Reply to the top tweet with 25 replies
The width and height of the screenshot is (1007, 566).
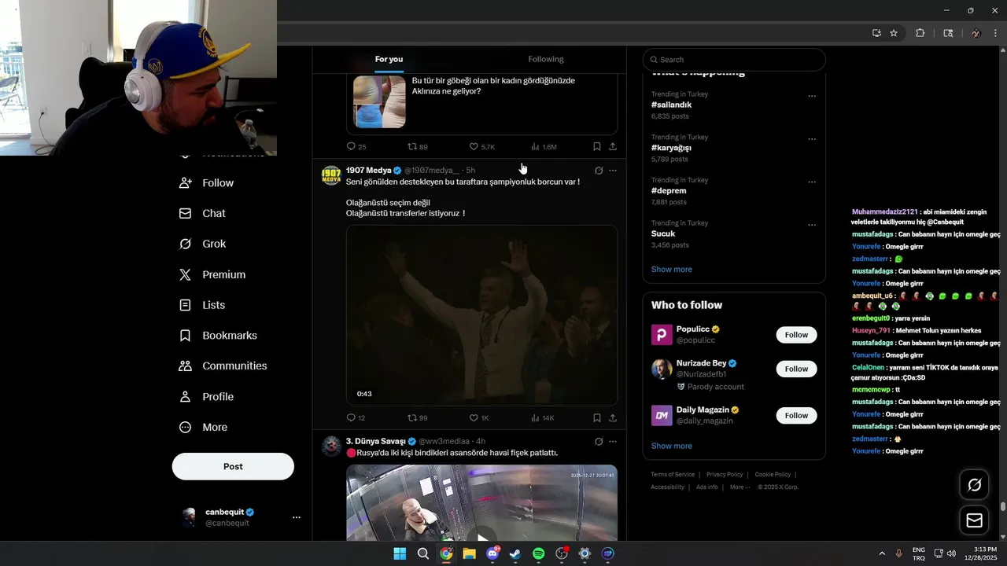coord(356,147)
